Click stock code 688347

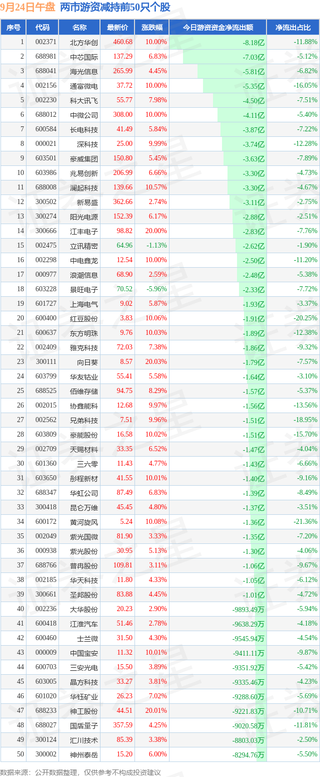(x=46, y=493)
